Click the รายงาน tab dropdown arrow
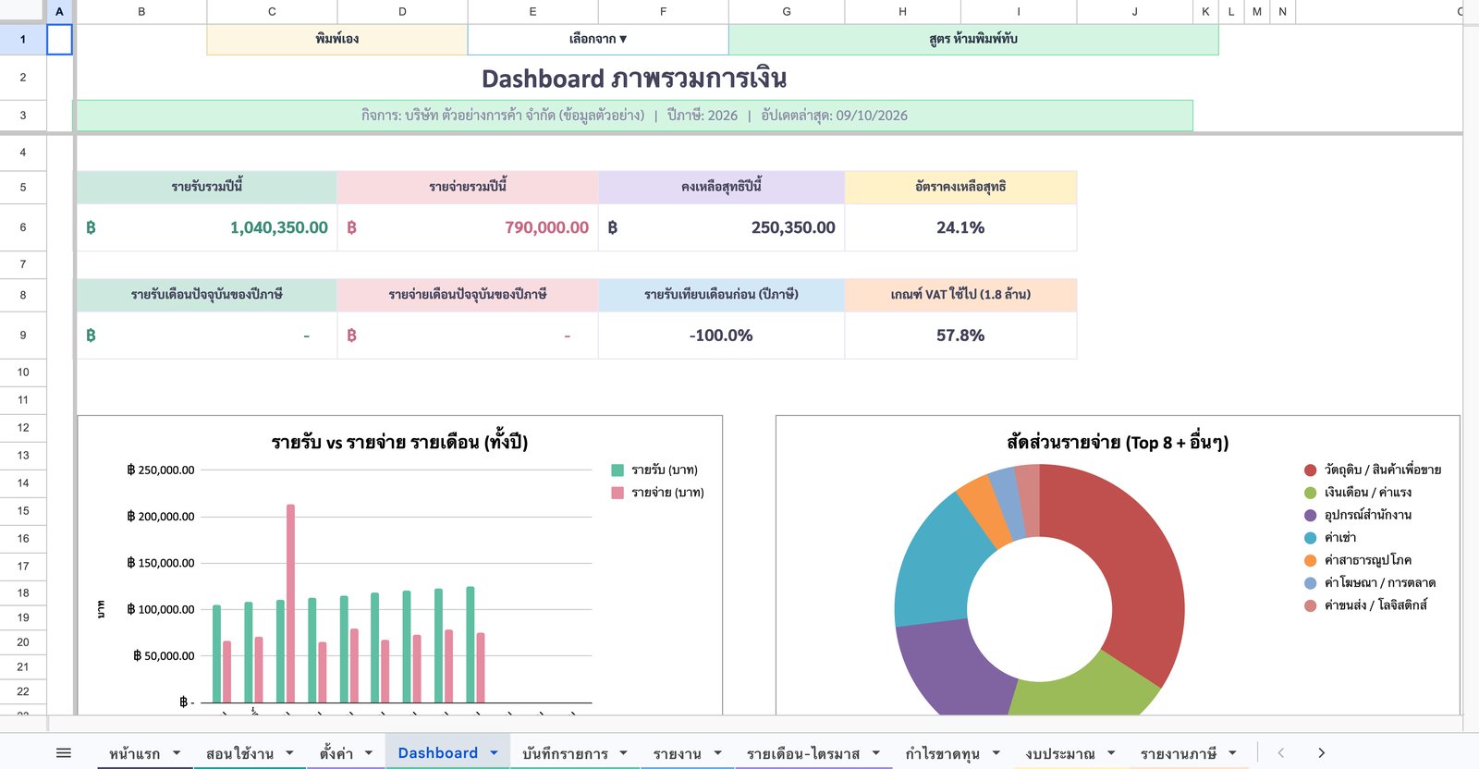This screenshot has width=1479, height=769. pyautogui.click(x=717, y=753)
